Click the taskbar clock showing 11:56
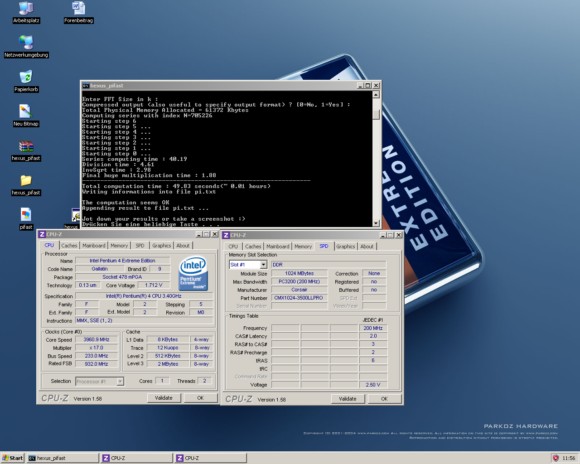 pos(569,458)
